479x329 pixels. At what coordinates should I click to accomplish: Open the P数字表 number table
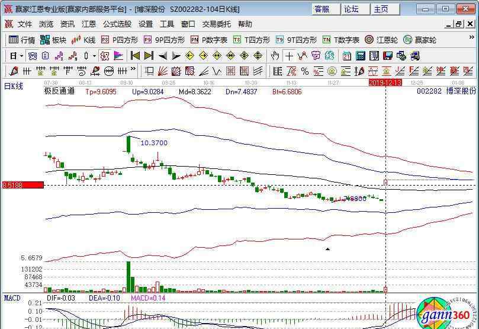pos(209,40)
